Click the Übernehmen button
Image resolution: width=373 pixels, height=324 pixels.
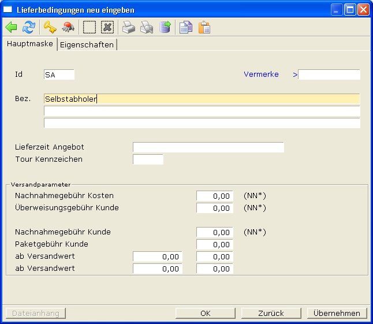click(337, 313)
